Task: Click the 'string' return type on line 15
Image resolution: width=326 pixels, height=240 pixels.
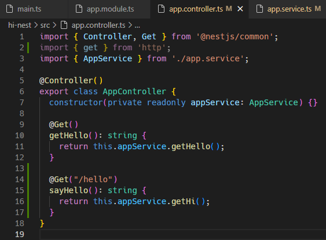Action: pyautogui.click(x=122, y=190)
